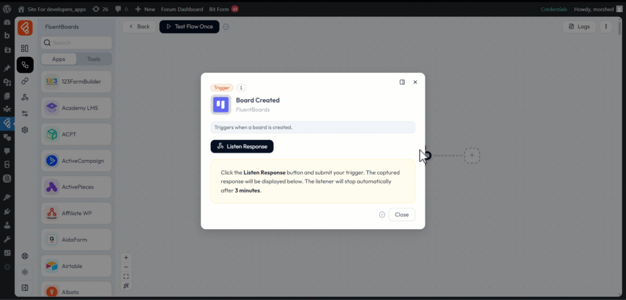Select 123FormBuilder app
Screen dimensions: 626x300
[x=76, y=81]
